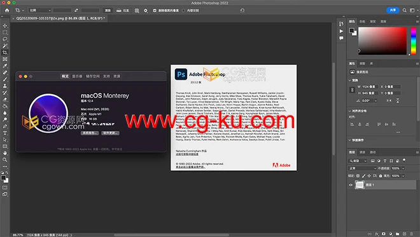Open opacity 100% dropdown arrow
420x237 pixels.
[x=403, y=168]
